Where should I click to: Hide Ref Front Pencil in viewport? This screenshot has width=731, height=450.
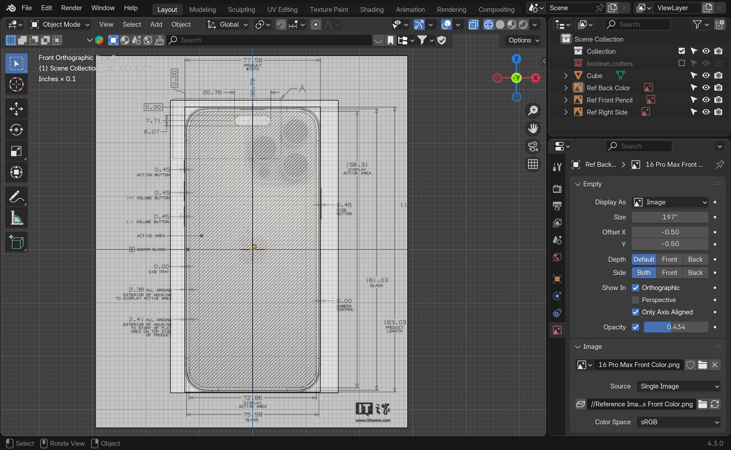(x=706, y=100)
